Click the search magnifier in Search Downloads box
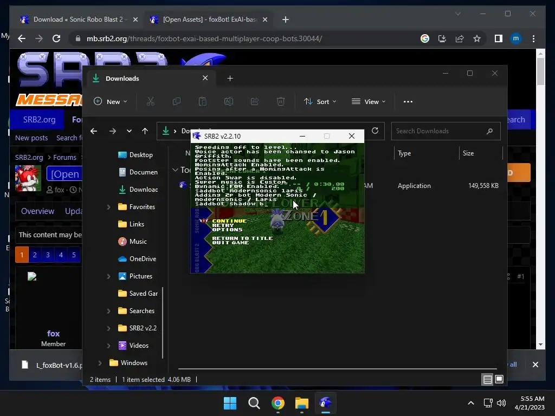Viewport: 555px width, 416px height. tap(490, 131)
